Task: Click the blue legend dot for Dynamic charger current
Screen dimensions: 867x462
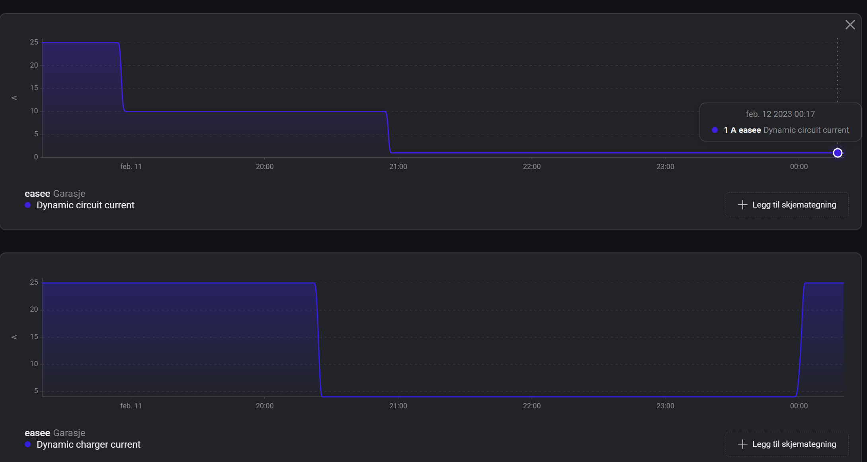Action: pyautogui.click(x=28, y=445)
